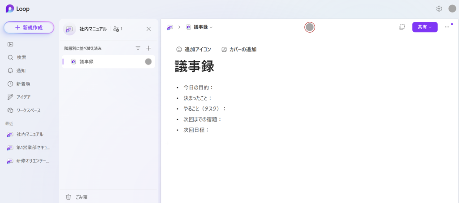
Task: Click カバーの追加 to add cover
Action: [239, 49]
